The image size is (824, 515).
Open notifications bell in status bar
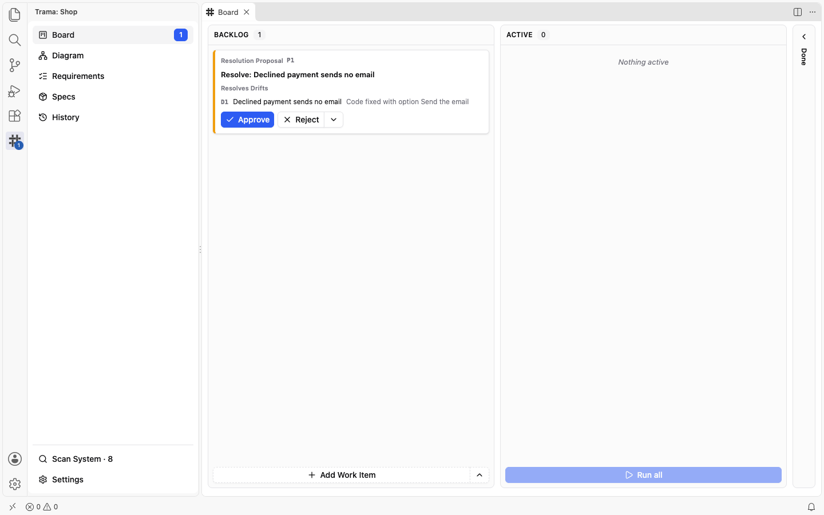(x=811, y=506)
